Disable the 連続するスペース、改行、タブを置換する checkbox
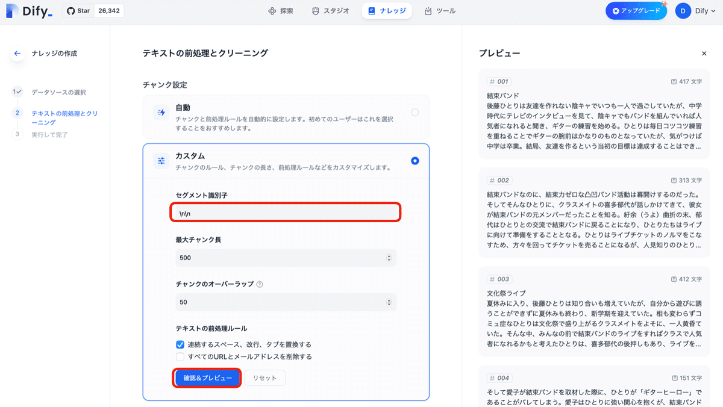Viewport: 723px width, 407px height. coord(180,346)
